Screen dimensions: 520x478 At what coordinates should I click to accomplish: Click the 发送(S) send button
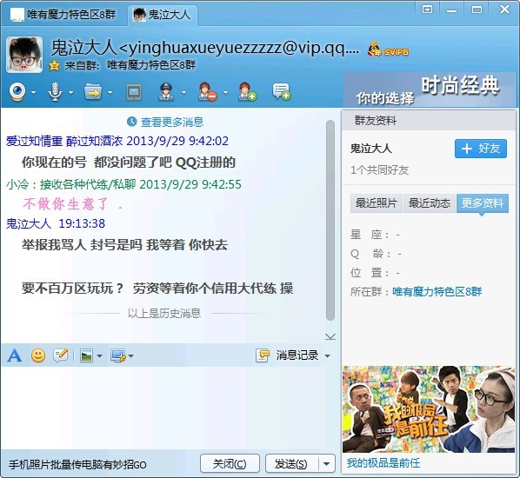pos(291,463)
